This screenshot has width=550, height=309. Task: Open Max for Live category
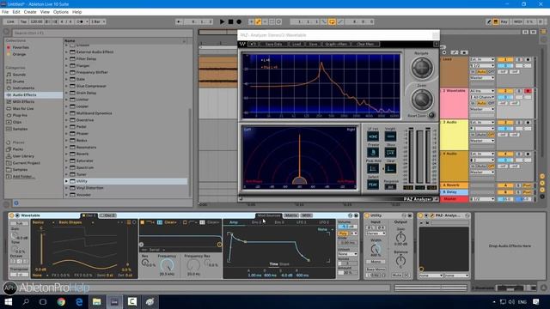23,109
